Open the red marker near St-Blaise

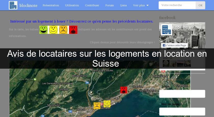coord(124,90)
